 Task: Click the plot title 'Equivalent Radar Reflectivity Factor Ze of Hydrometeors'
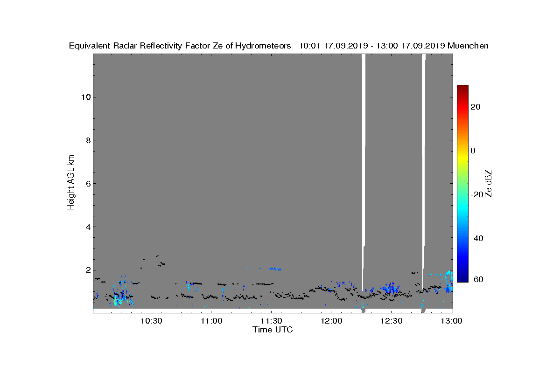pos(180,46)
